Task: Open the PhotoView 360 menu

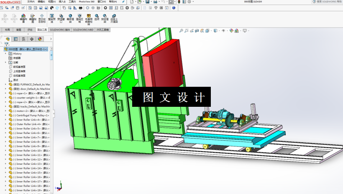Action: [87, 2]
